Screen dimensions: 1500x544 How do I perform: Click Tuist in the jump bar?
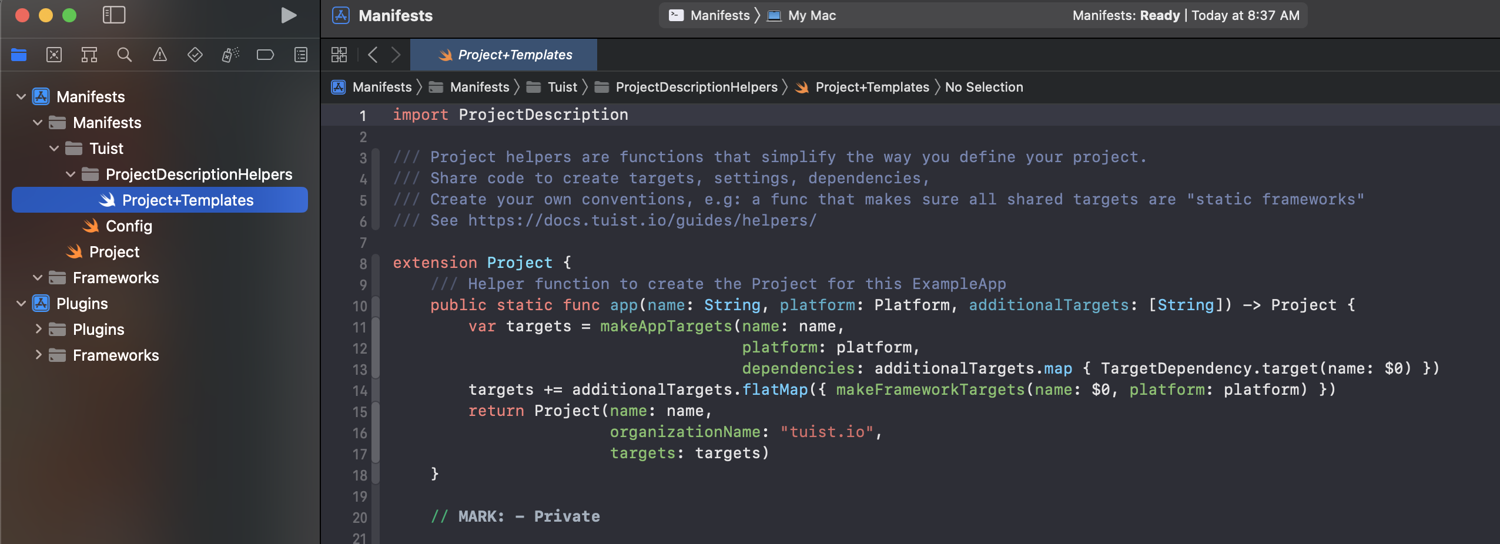pos(552,87)
